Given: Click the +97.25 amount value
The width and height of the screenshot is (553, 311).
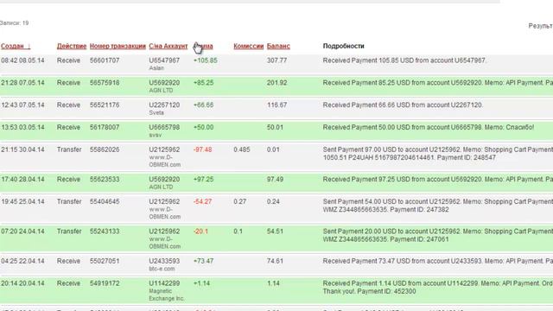Looking at the screenshot, I should pyautogui.click(x=204, y=180).
